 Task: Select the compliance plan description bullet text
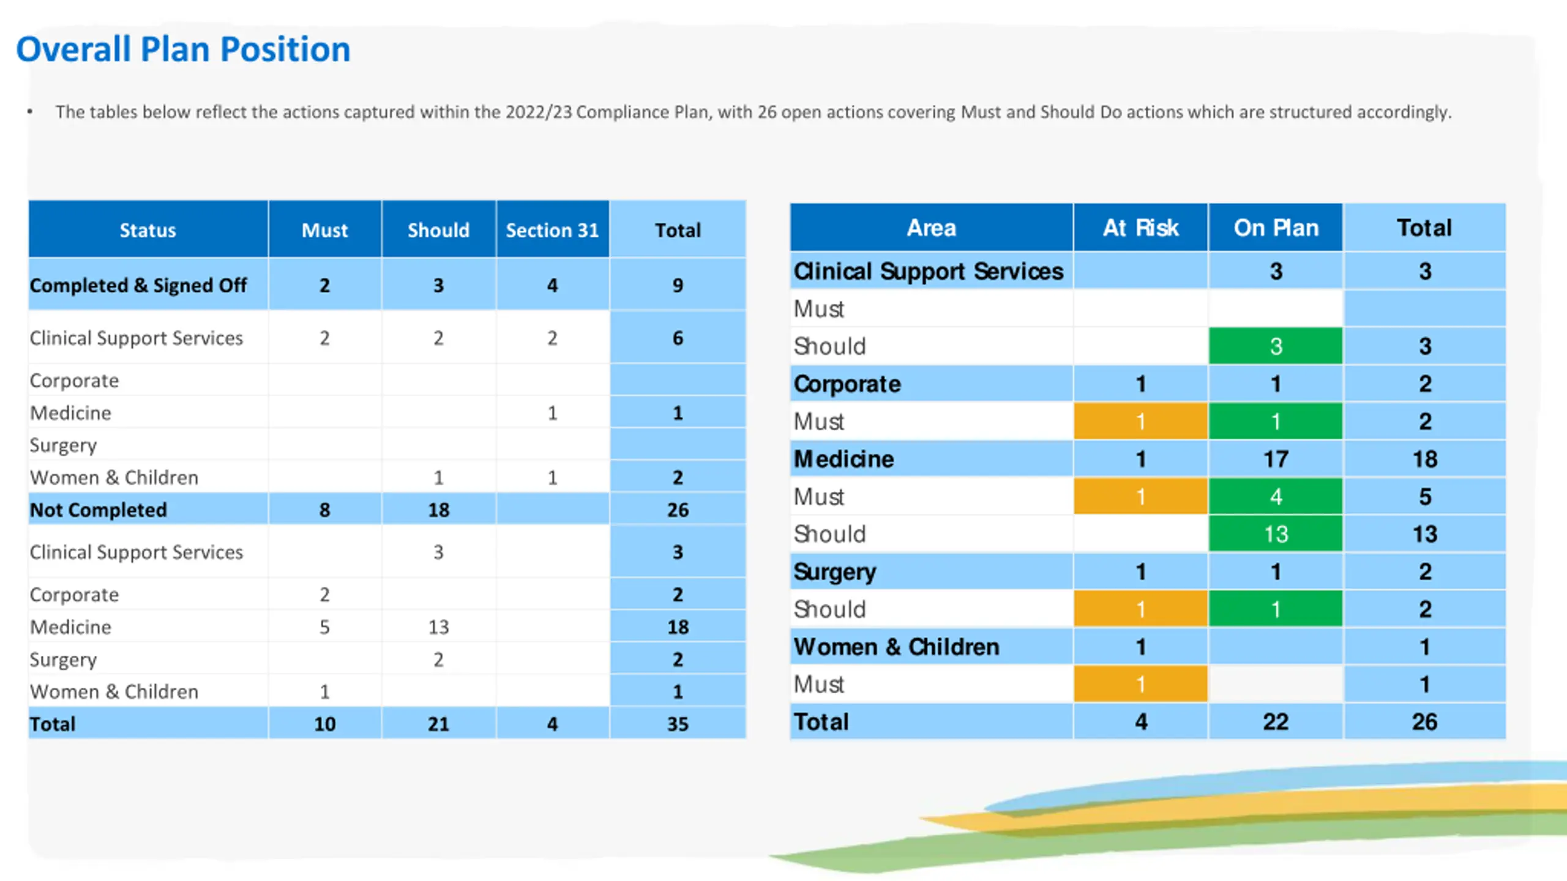753,112
